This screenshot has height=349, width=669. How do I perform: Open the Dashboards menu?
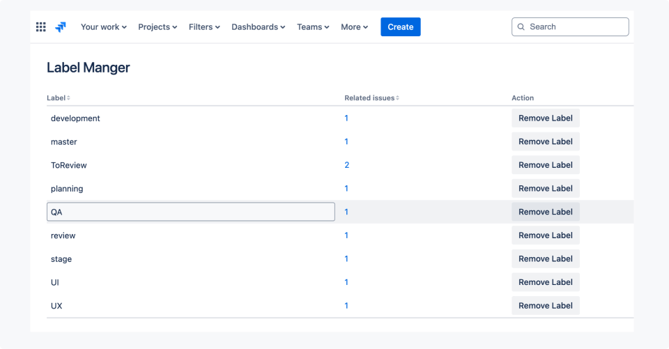coord(258,27)
